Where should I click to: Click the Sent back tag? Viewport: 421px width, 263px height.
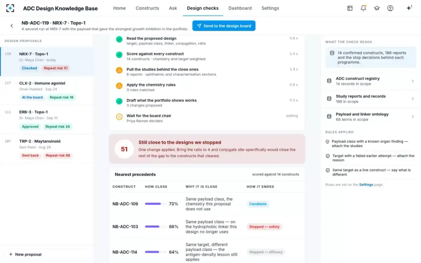[x=30, y=155]
